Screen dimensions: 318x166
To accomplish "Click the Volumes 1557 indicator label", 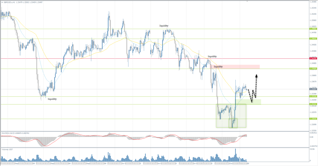I will 7,149.
